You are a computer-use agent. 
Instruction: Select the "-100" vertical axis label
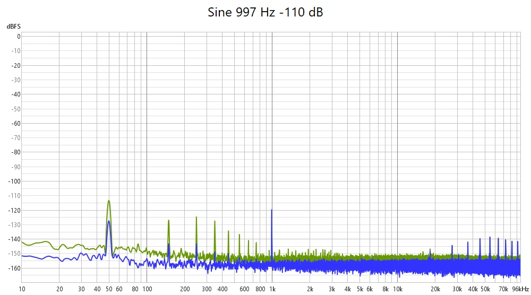point(14,181)
